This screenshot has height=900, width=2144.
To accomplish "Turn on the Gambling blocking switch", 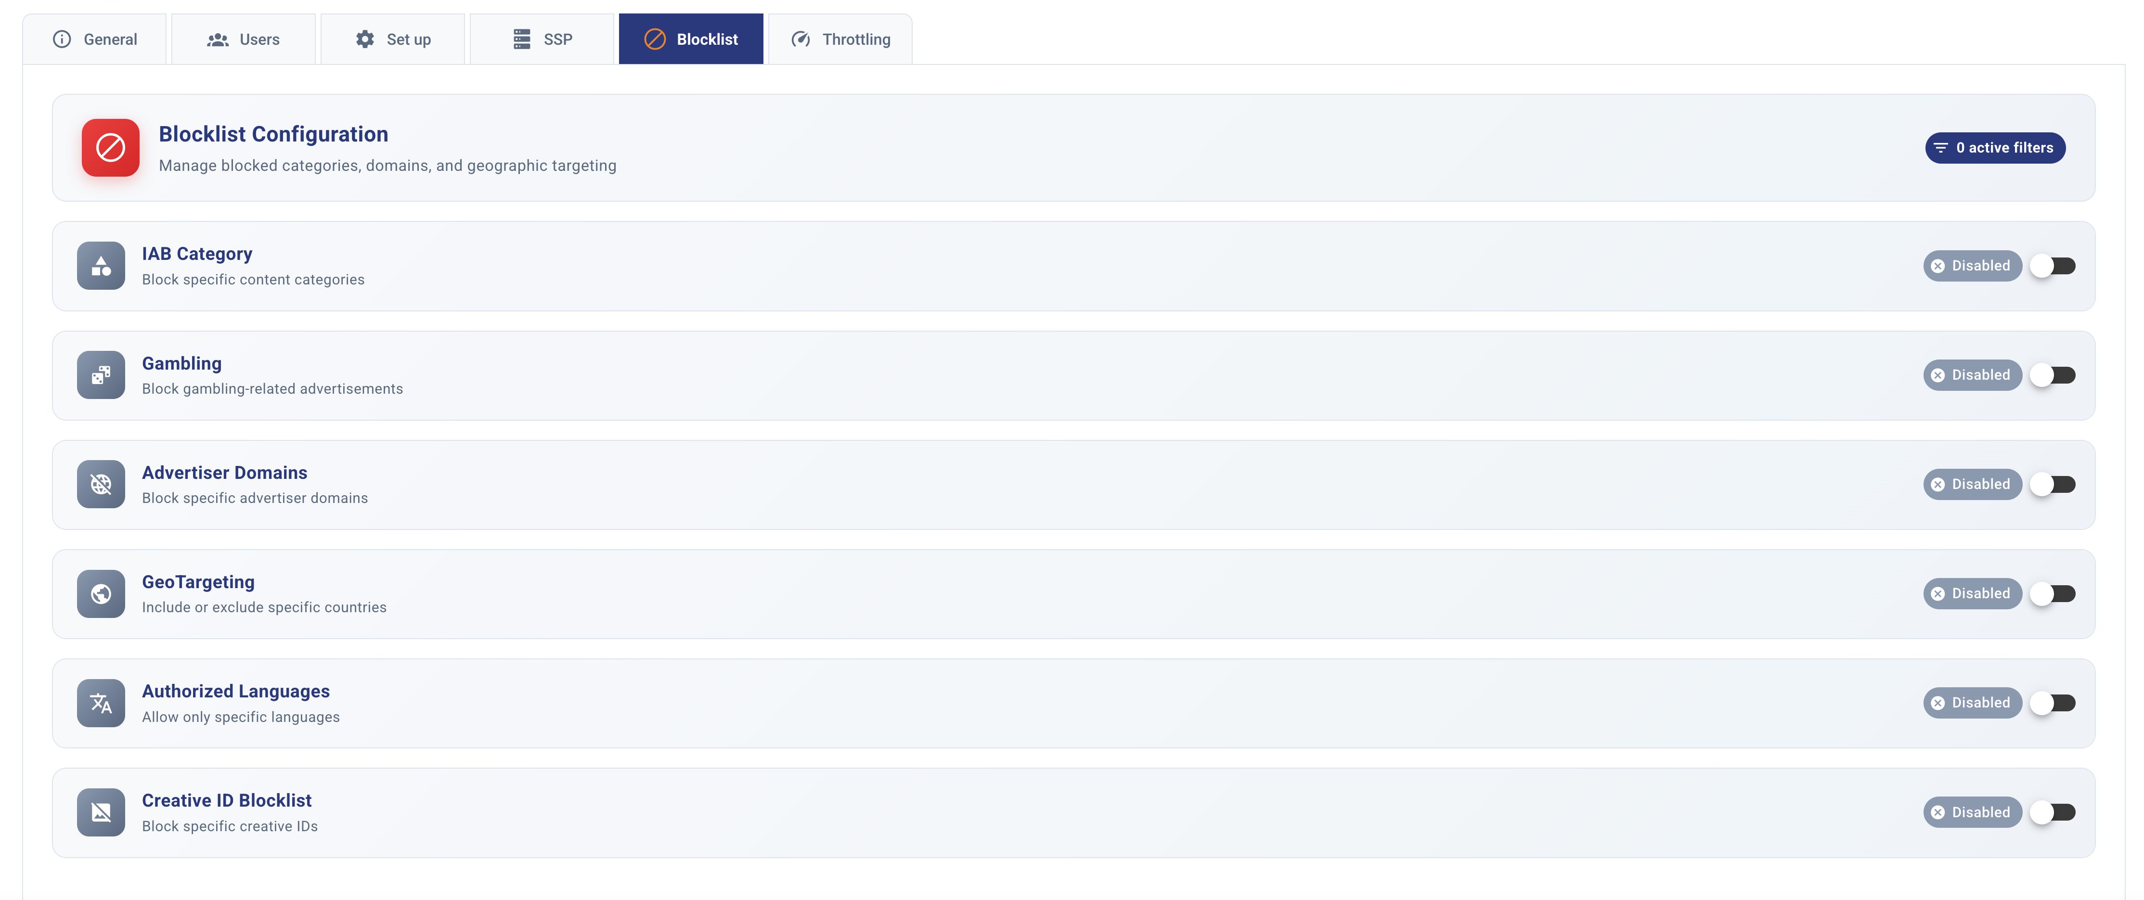I will click(2053, 375).
